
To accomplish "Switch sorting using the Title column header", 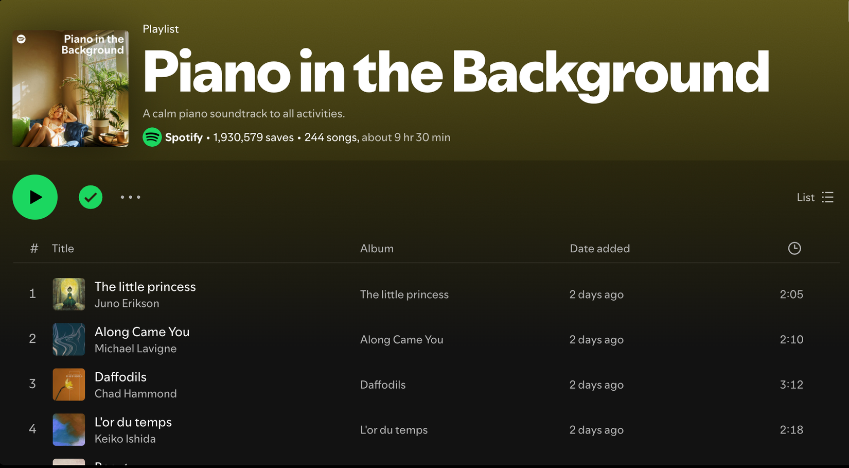I will 63,248.
